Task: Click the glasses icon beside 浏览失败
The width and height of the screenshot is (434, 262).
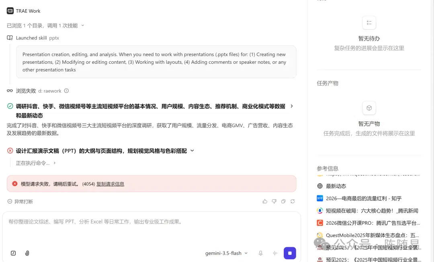Action: pos(10,91)
